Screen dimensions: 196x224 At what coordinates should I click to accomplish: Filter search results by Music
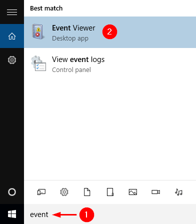click(178, 192)
